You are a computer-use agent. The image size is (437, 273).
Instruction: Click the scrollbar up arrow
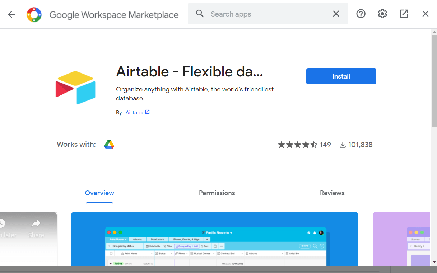click(x=434, y=32)
